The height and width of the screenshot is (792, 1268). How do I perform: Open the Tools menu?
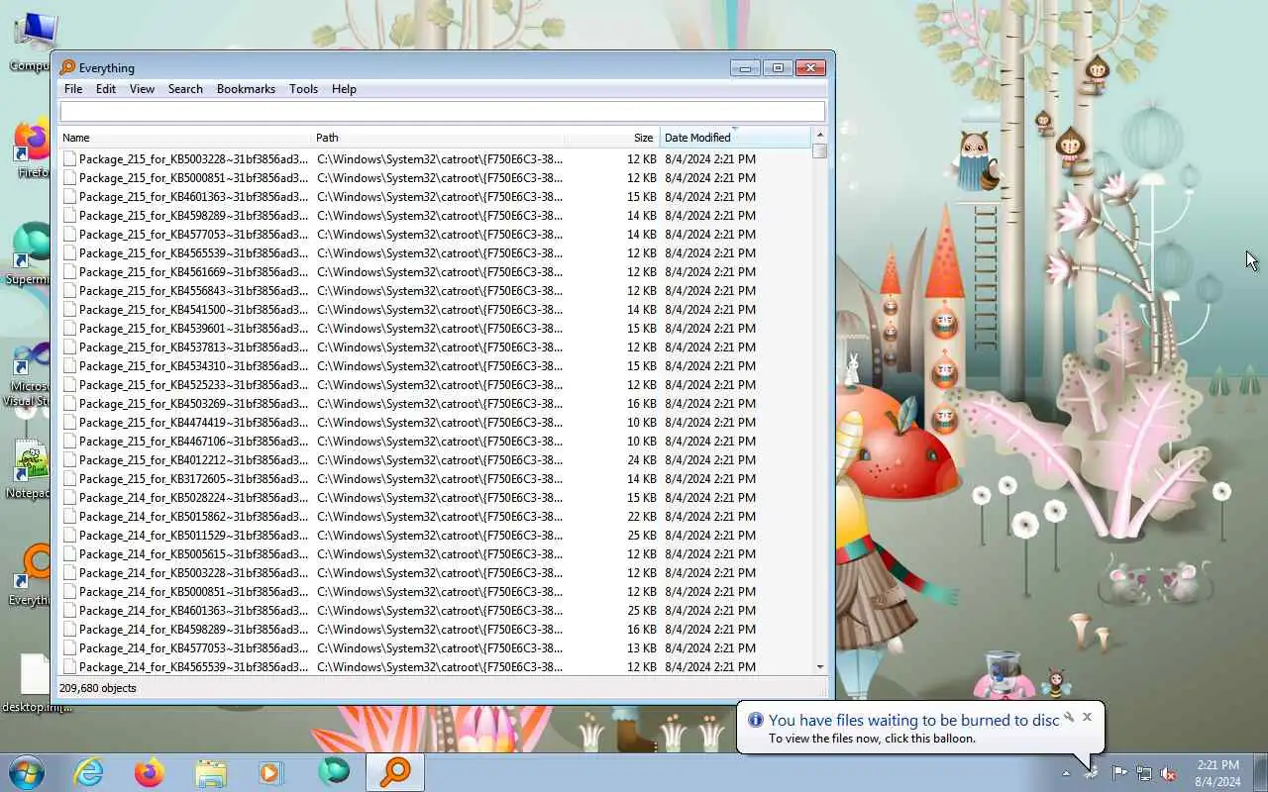(303, 89)
